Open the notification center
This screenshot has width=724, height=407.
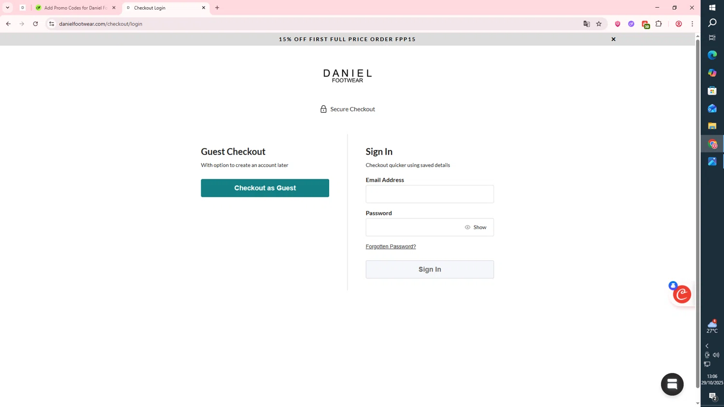(712, 396)
